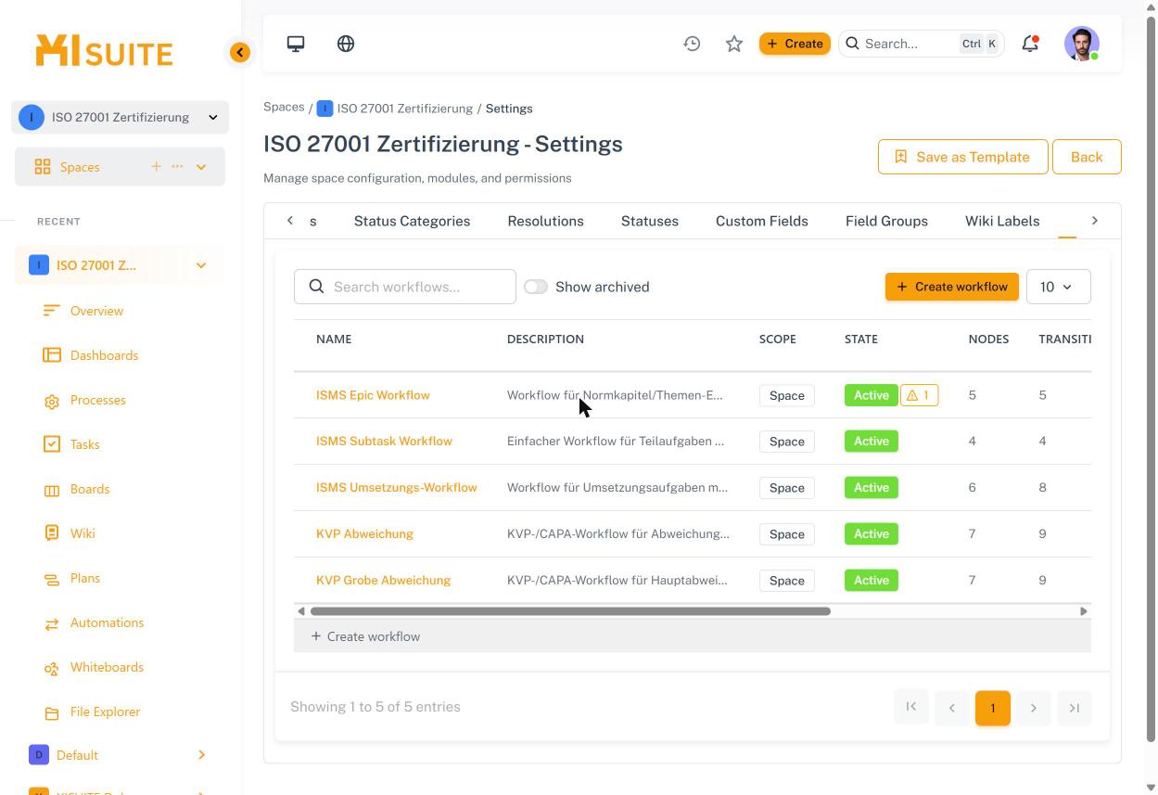Open Boards in sidebar
This screenshot has height=795, width=1158.
(90, 489)
